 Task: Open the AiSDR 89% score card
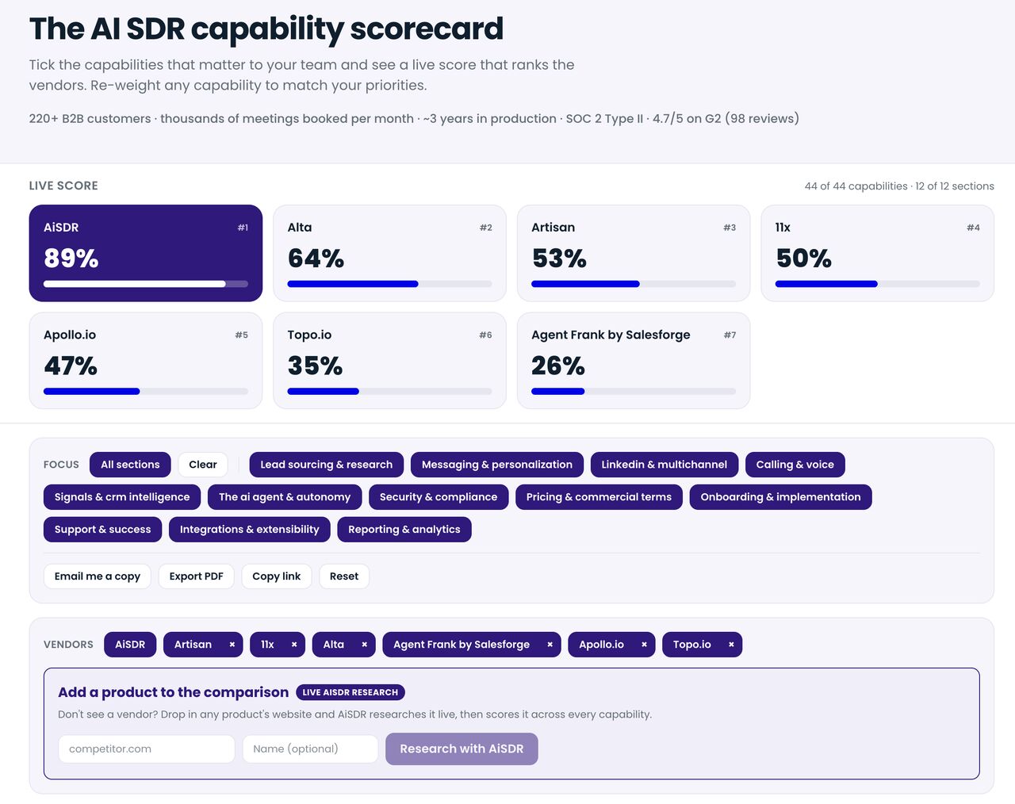point(146,254)
